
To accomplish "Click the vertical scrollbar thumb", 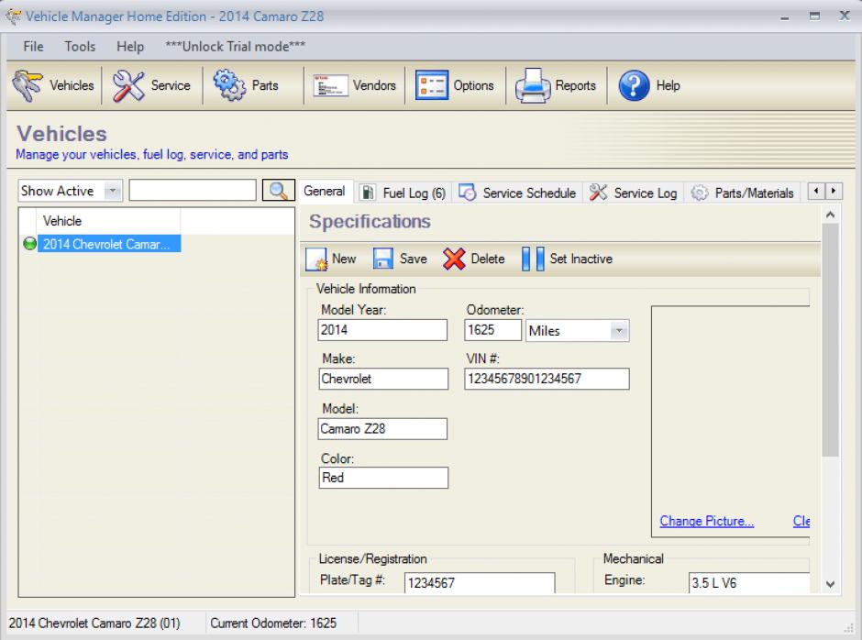I will click(x=830, y=340).
